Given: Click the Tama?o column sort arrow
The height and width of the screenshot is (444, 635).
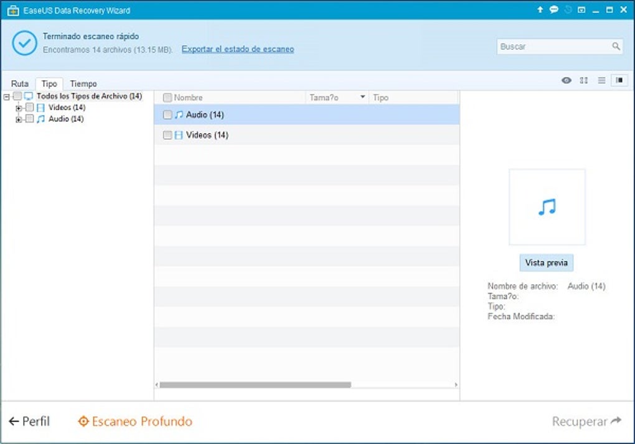Looking at the screenshot, I should (x=362, y=96).
